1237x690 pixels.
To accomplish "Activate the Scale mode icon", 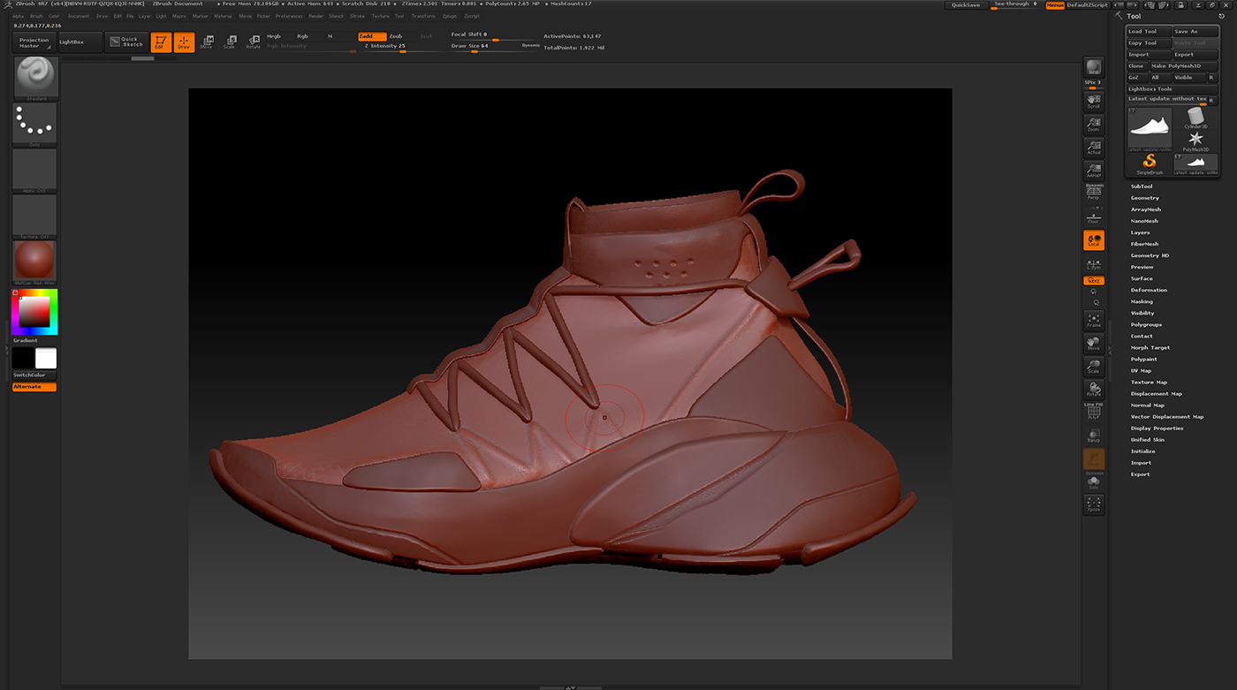I will click(x=229, y=42).
